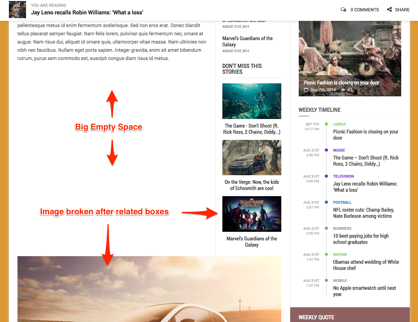Select the BUSINESS category in weekly timeline
This screenshot has height=322, width=418.
point(342,228)
